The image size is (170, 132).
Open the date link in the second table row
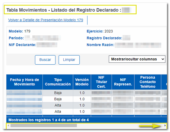pyautogui.click(x=24, y=99)
